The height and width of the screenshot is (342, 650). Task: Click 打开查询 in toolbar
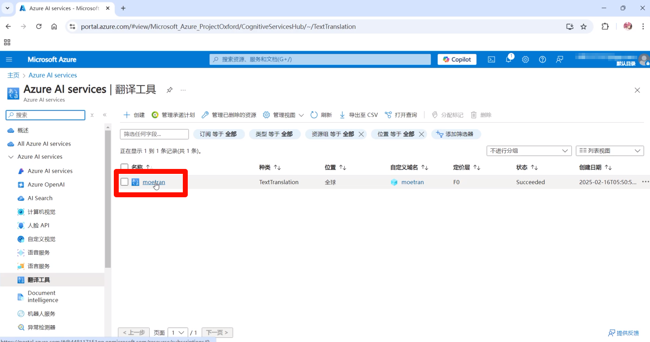coord(401,115)
